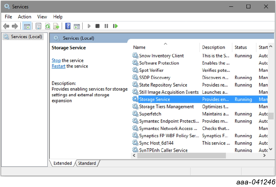Click the Export List toolbar icon
Viewport: 276px width, 187px height.
click(56, 26)
